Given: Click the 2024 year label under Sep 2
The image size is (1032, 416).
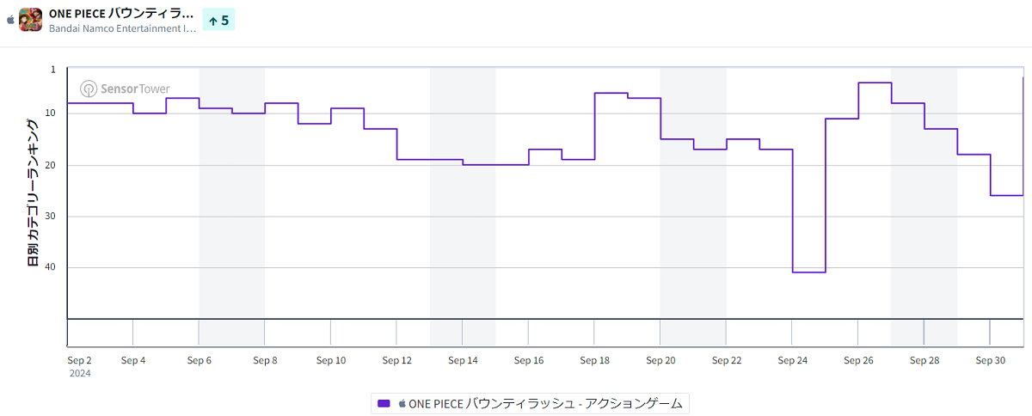Looking at the screenshot, I should (80, 374).
